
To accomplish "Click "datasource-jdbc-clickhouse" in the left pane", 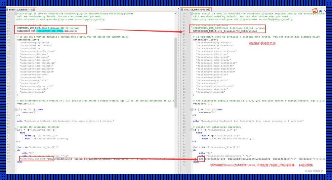I will click(38, 51).
